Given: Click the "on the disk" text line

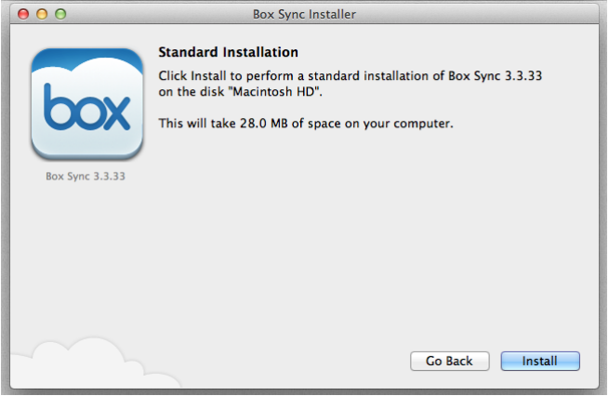Looking at the screenshot, I should point(192,92).
